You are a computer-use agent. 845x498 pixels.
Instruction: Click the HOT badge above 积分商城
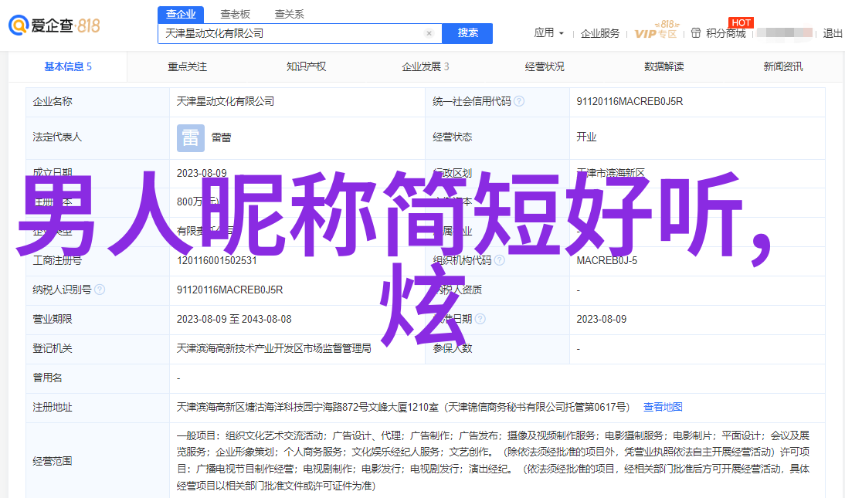point(741,22)
